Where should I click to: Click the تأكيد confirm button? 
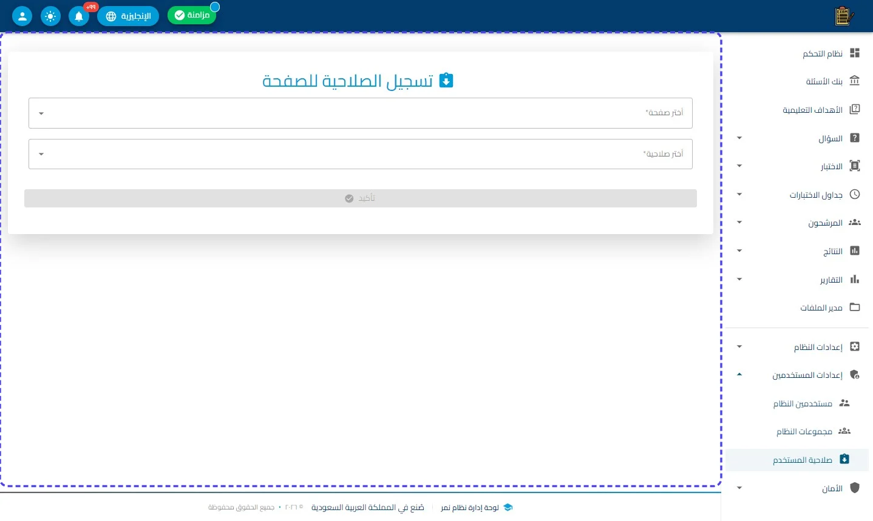(x=361, y=198)
